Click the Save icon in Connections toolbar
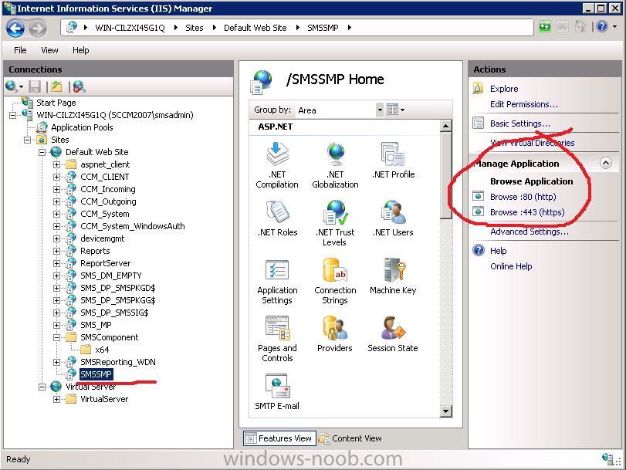 click(36, 86)
